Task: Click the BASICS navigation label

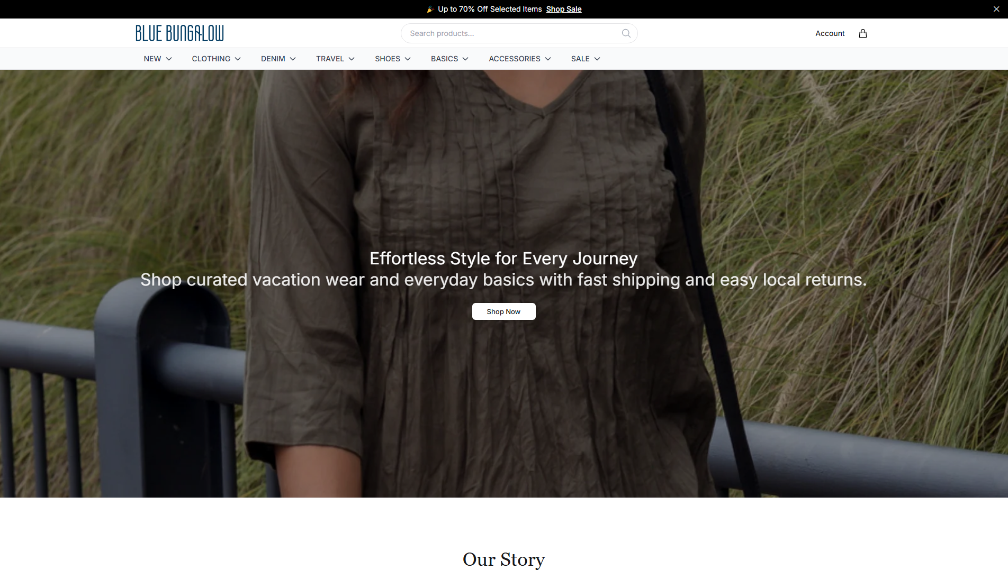Action: point(445,59)
